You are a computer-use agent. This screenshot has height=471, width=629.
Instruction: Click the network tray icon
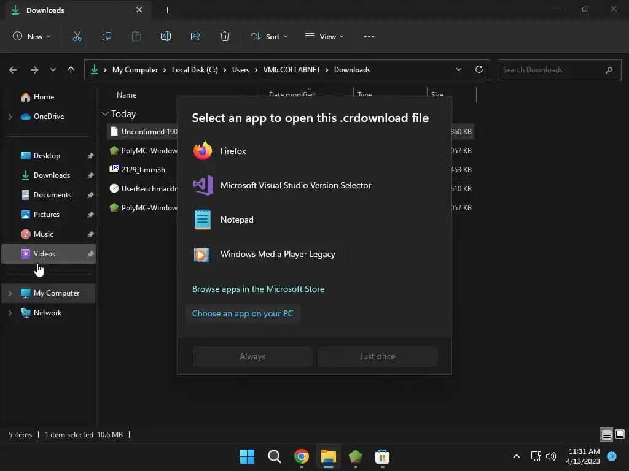(536, 456)
